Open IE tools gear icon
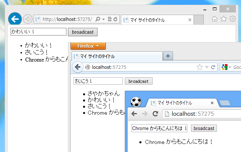241x152 pixels. pyautogui.click(x=233, y=19)
